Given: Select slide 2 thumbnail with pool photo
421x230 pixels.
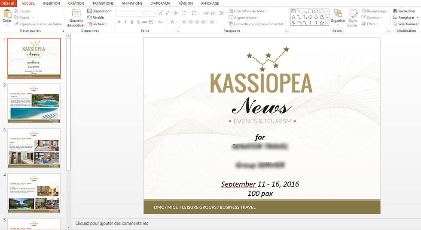Looking at the screenshot, I should click(34, 103).
